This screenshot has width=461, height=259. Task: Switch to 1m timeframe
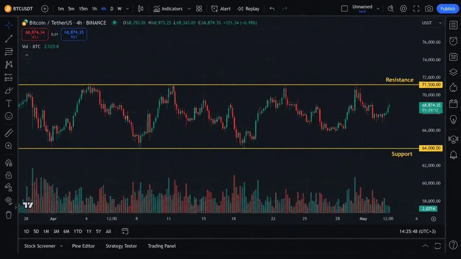[61, 9]
